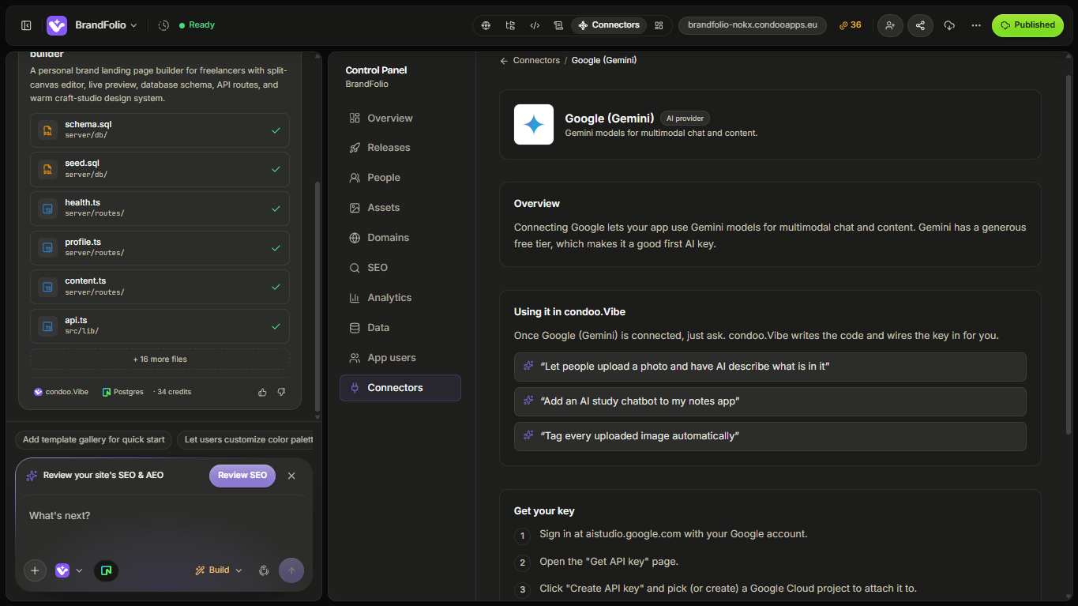Open App users section
This screenshot has height=606, width=1078.
click(400, 358)
